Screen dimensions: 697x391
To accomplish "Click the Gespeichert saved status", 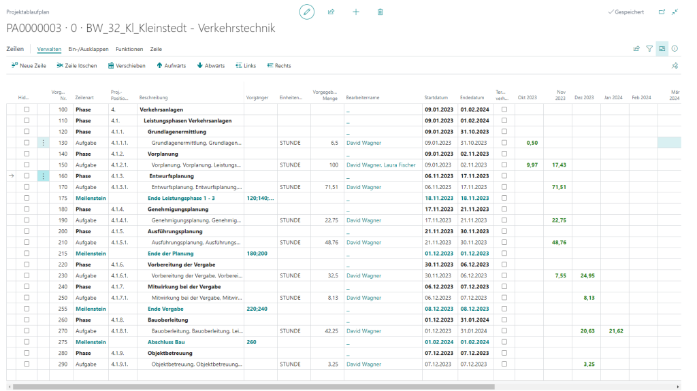I will pos(626,12).
